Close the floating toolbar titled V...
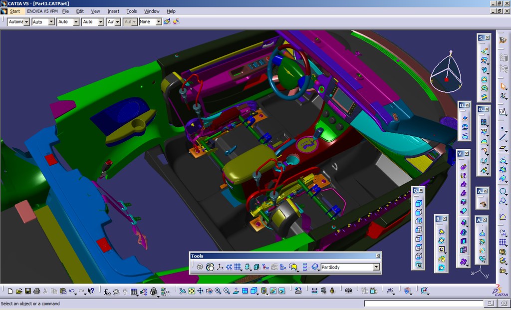This screenshot has width=511, height=310. 467,154
